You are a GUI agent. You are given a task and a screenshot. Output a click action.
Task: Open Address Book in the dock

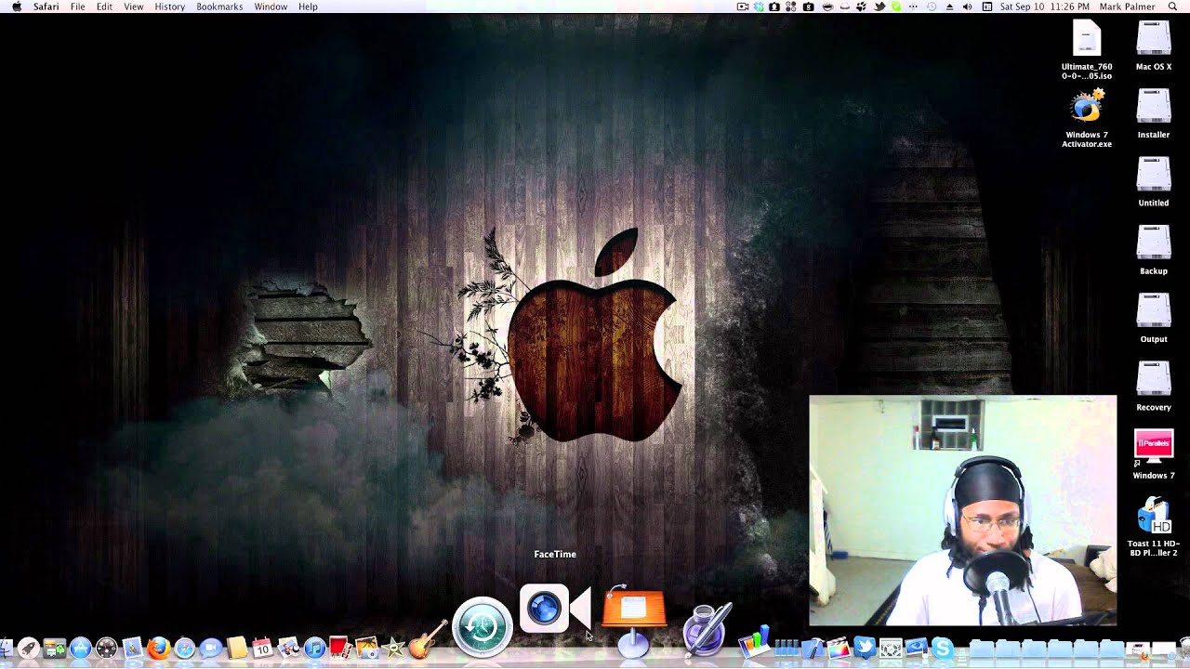(x=236, y=648)
